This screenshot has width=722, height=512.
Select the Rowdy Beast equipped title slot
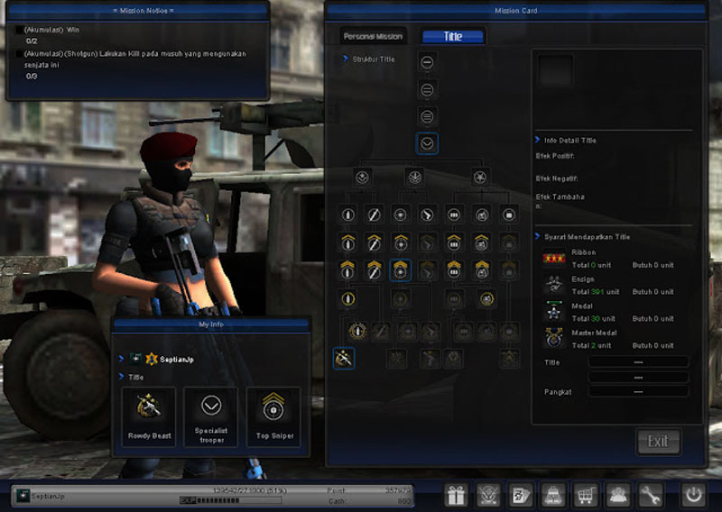[x=149, y=416]
